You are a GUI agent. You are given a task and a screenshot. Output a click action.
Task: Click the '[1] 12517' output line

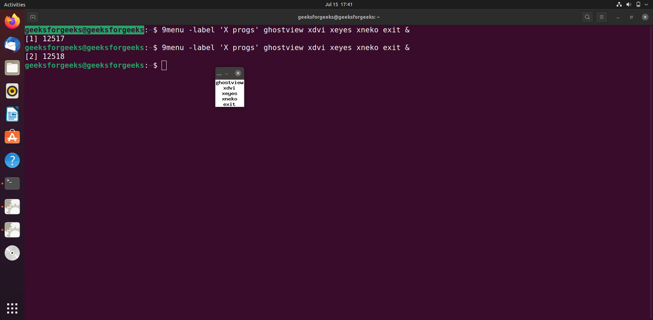(x=45, y=39)
